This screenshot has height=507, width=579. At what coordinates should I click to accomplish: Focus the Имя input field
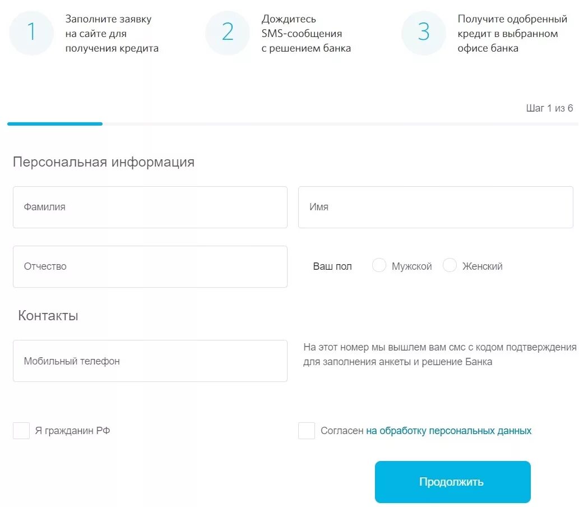point(436,207)
